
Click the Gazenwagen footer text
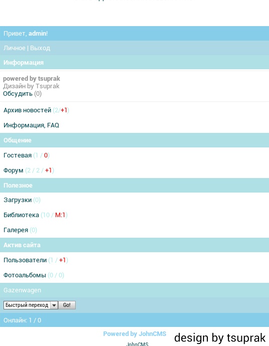pyautogui.click(x=22, y=290)
